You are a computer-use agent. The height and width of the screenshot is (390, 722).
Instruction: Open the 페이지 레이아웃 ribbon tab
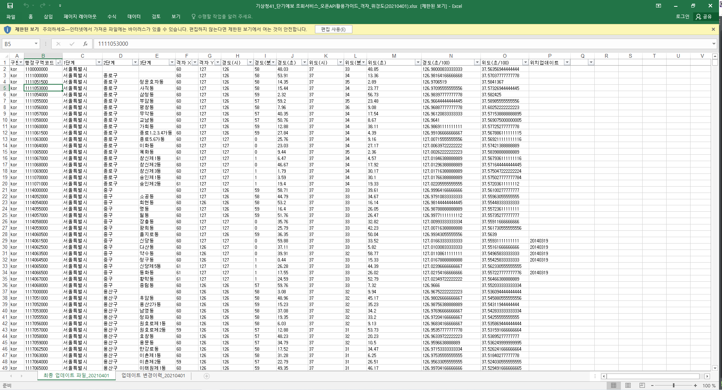(80, 16)
